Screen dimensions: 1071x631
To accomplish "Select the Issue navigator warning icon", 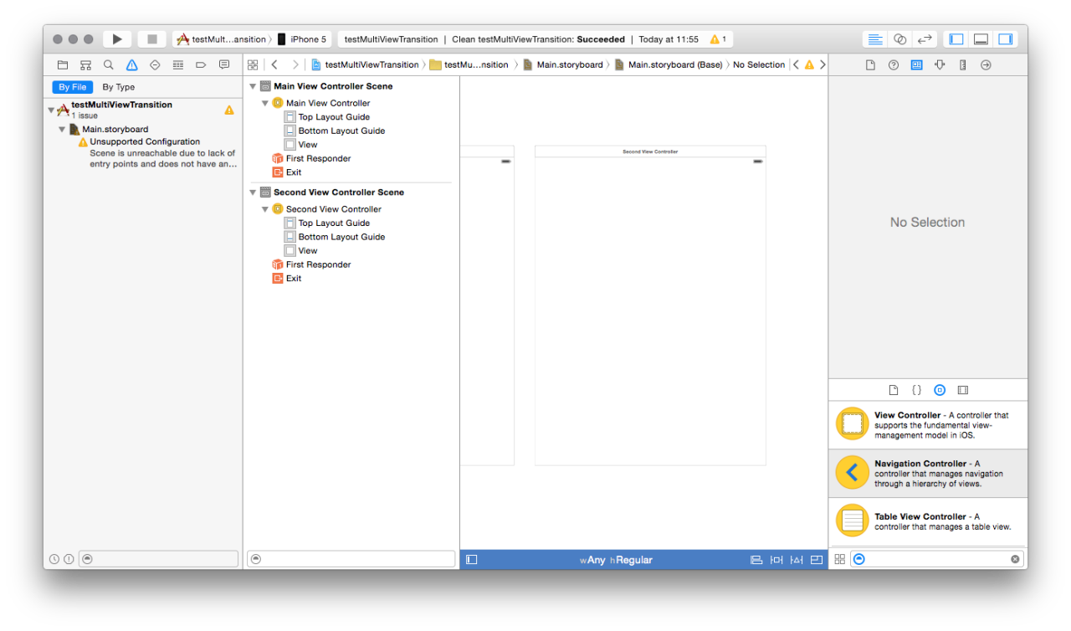I will (x=131, y=64).
